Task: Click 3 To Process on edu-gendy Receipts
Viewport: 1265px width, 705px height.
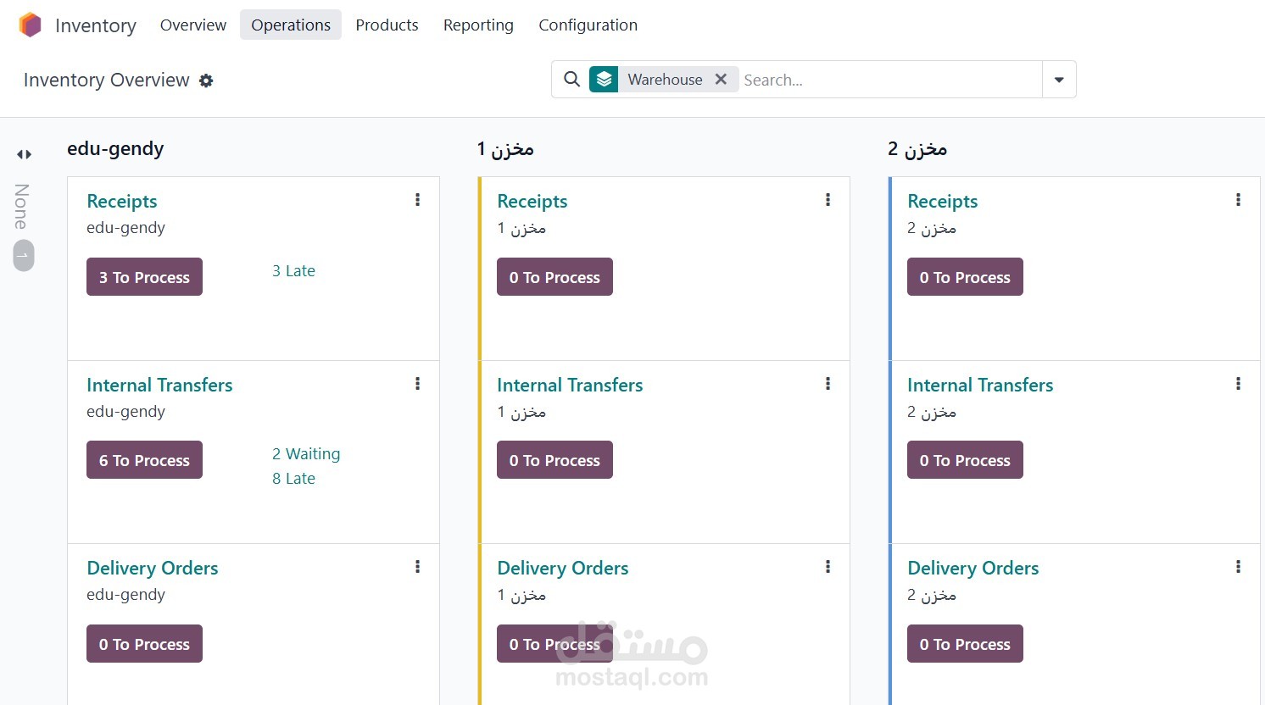Action: (144, 277)
